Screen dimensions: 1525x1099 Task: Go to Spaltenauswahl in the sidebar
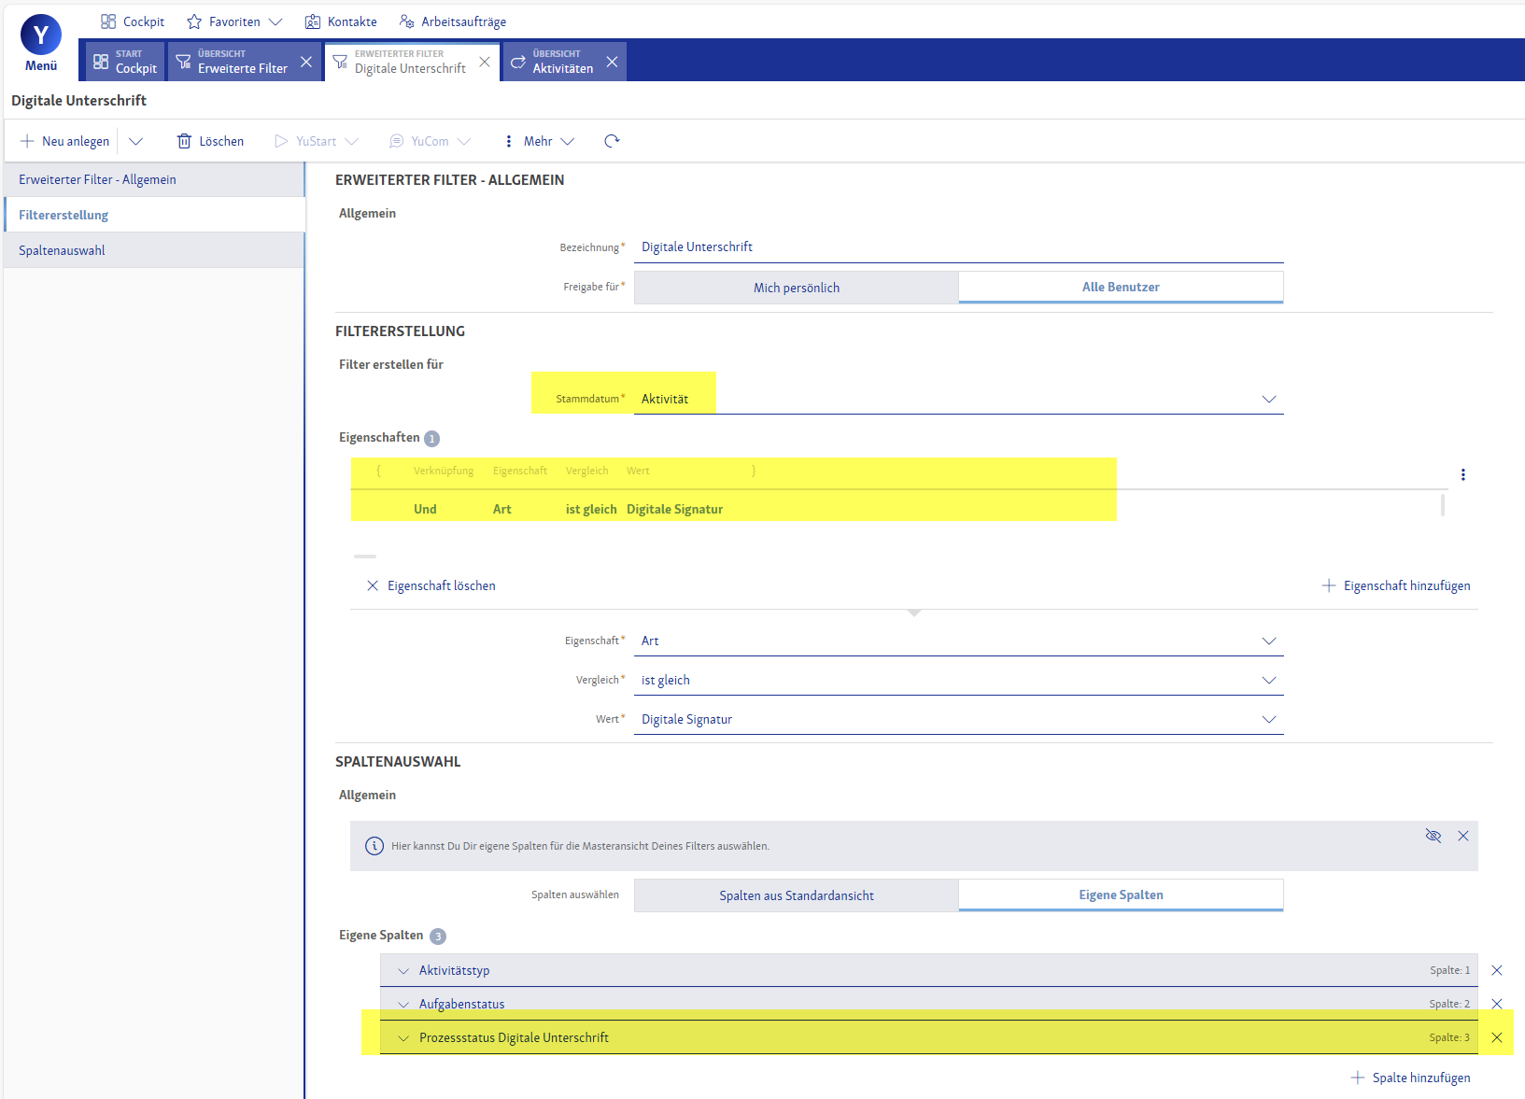[62, 250]
